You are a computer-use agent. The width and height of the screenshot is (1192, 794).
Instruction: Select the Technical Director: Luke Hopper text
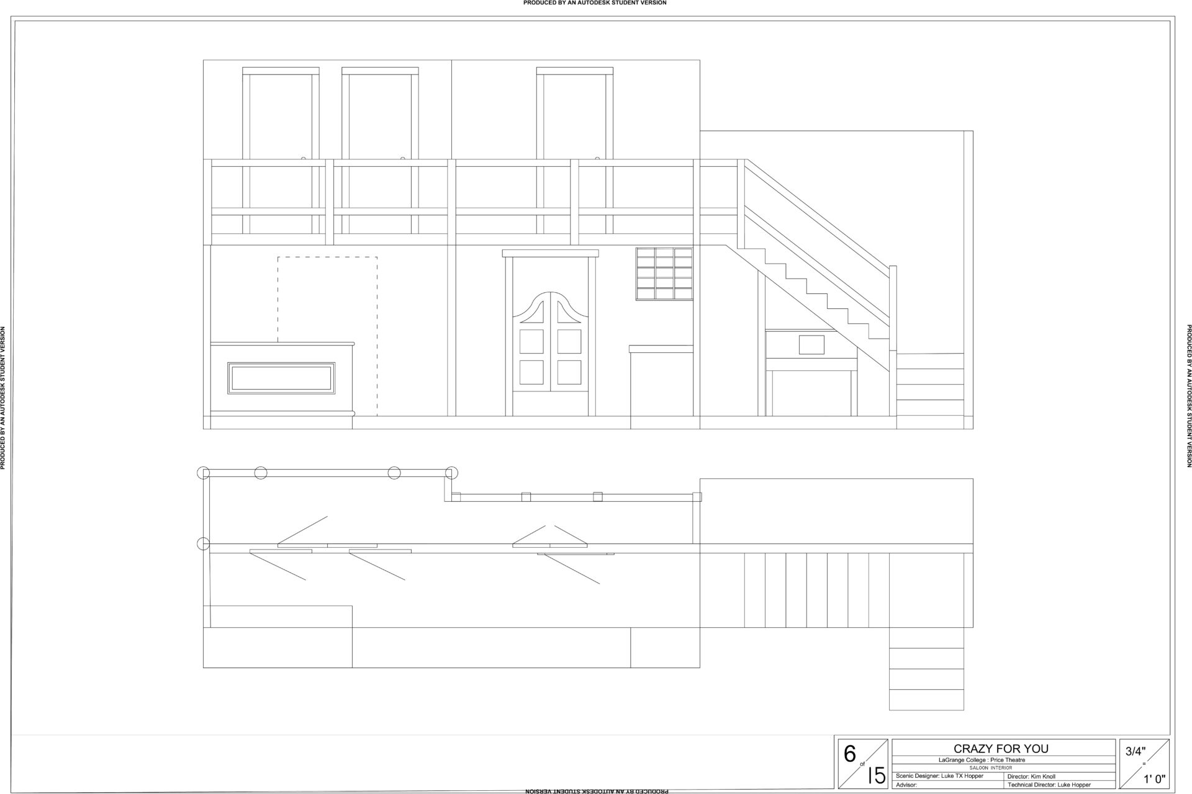[1049, 785]
